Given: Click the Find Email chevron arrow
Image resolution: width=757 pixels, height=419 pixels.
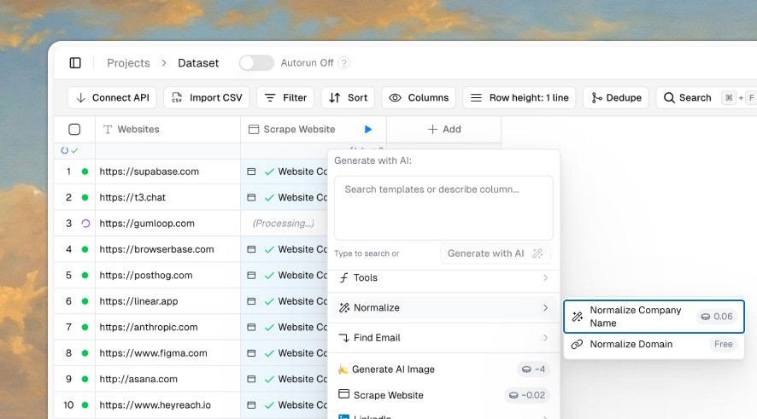Looking at the screenshot, I should [x=546, y=338].
